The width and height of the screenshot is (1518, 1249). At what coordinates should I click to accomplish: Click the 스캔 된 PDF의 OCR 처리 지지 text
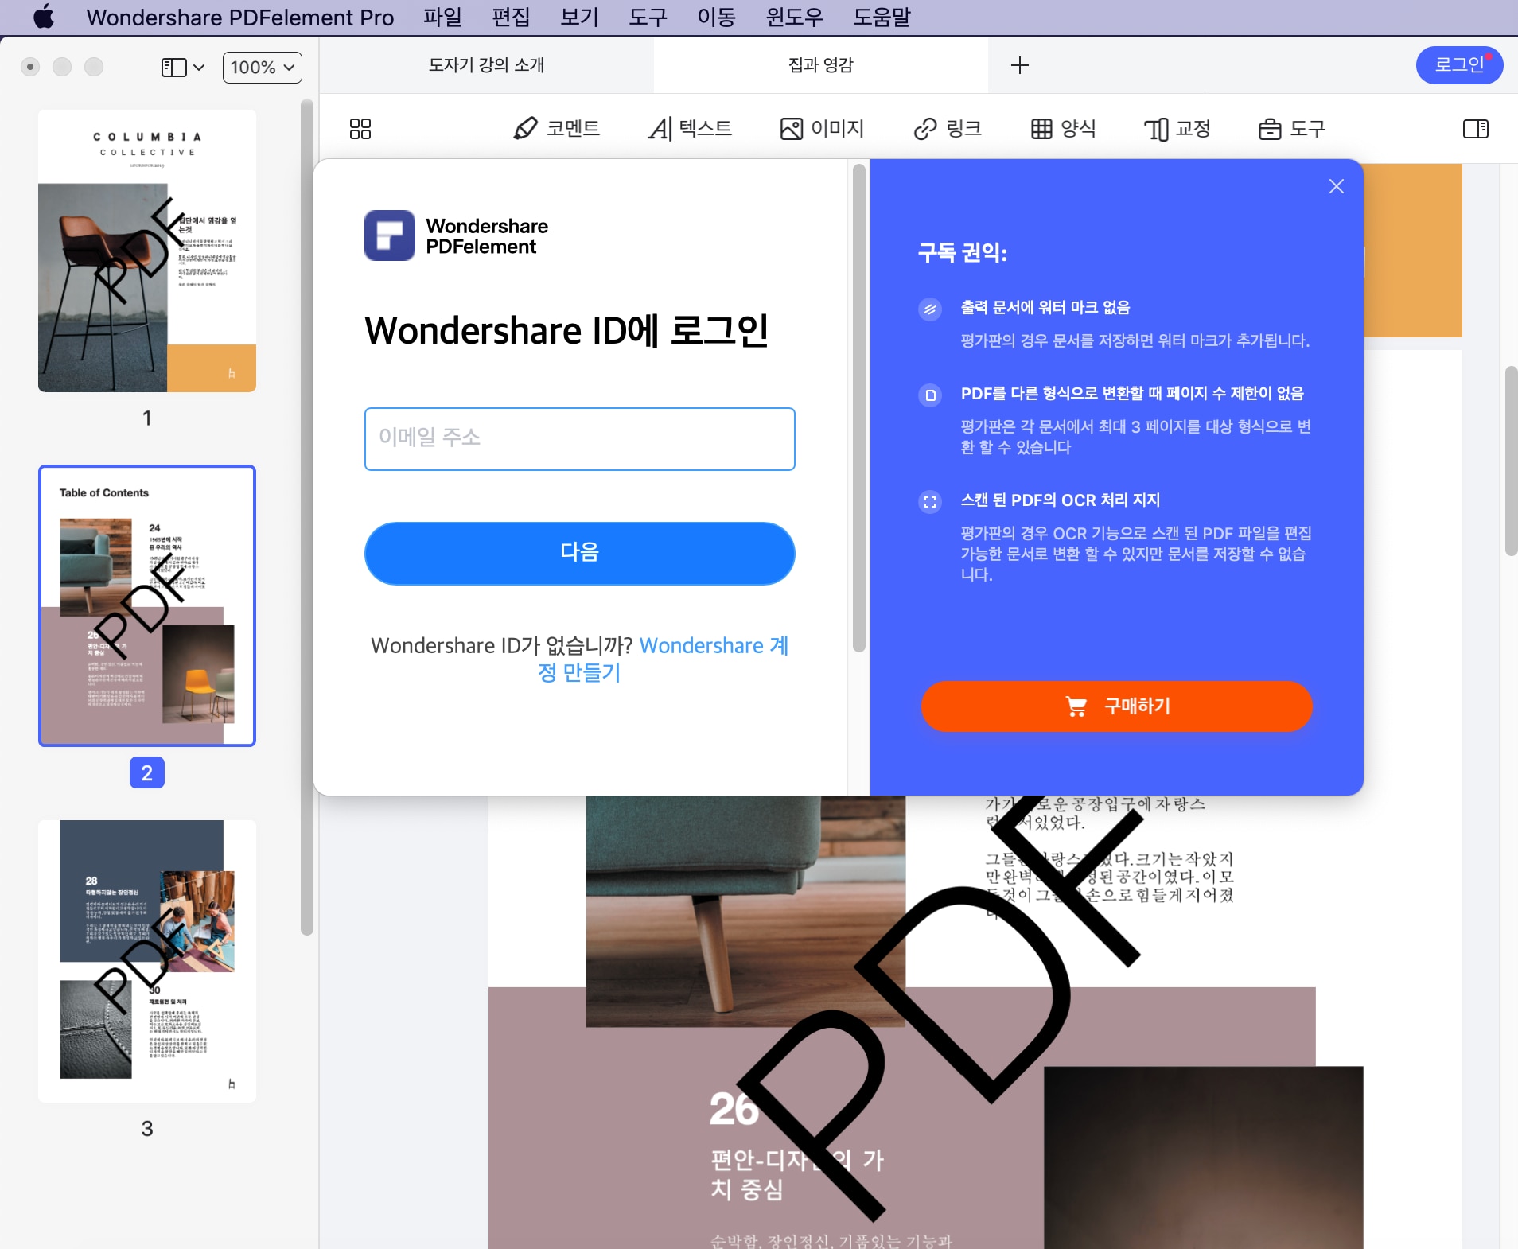click(x=1061, y=500)
